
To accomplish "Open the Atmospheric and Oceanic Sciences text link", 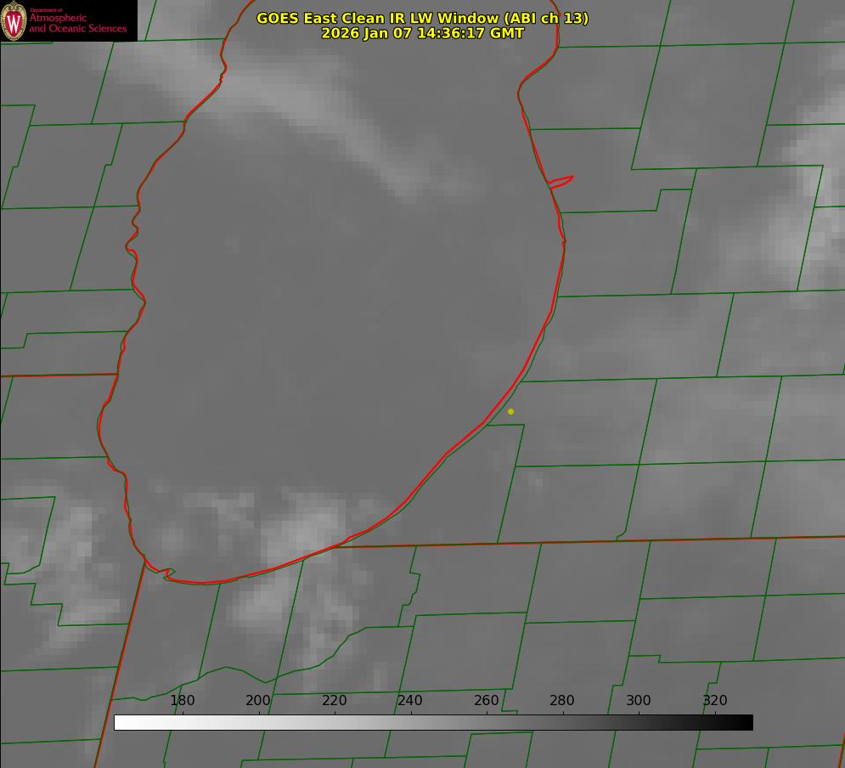I will tap(78, 23).
